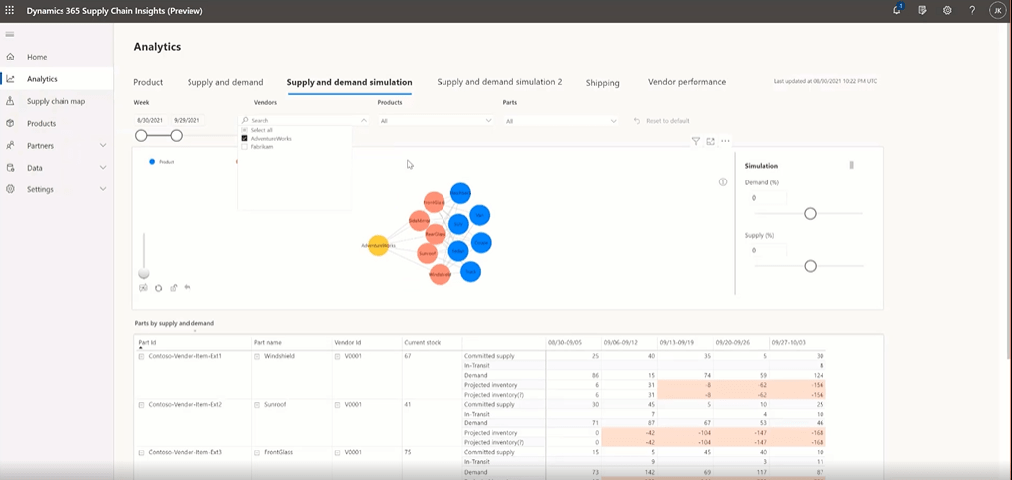Open the notifications bell

point(897,10)
